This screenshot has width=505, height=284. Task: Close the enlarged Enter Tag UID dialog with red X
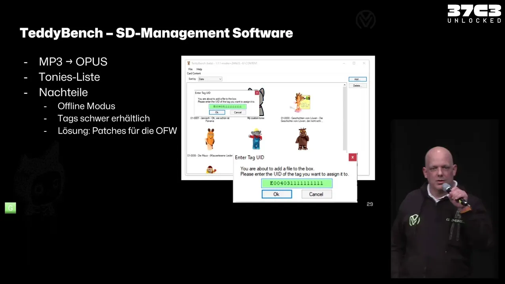tap(352, 157)
